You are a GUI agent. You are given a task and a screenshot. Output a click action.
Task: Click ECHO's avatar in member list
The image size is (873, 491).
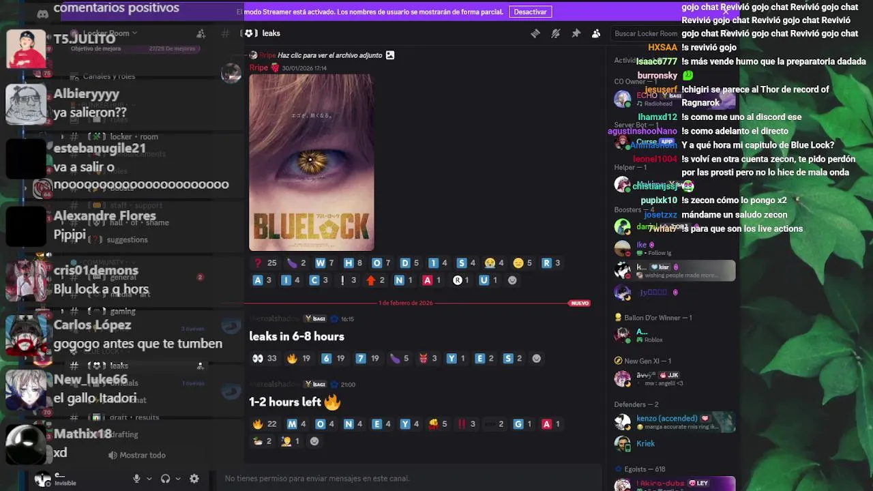(622, 99)
